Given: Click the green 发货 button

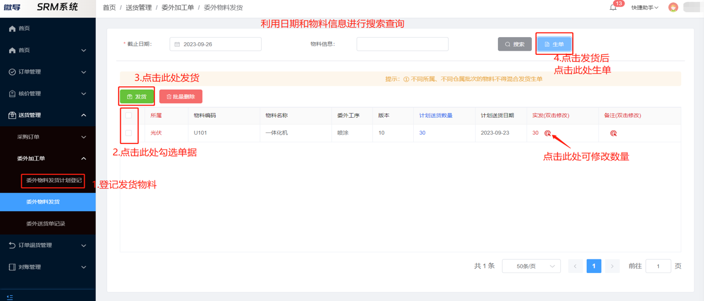Looking at the screenshot, I should click(x=137, y=97).
